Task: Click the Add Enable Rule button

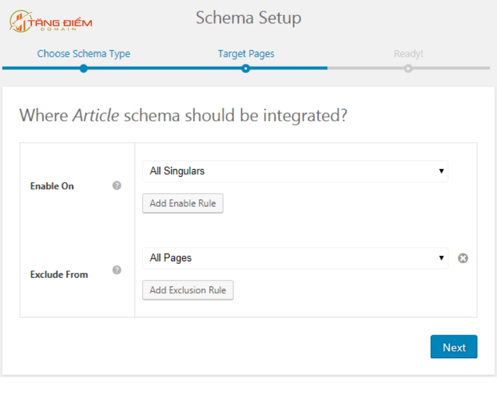Action: [x=183, y=203]
